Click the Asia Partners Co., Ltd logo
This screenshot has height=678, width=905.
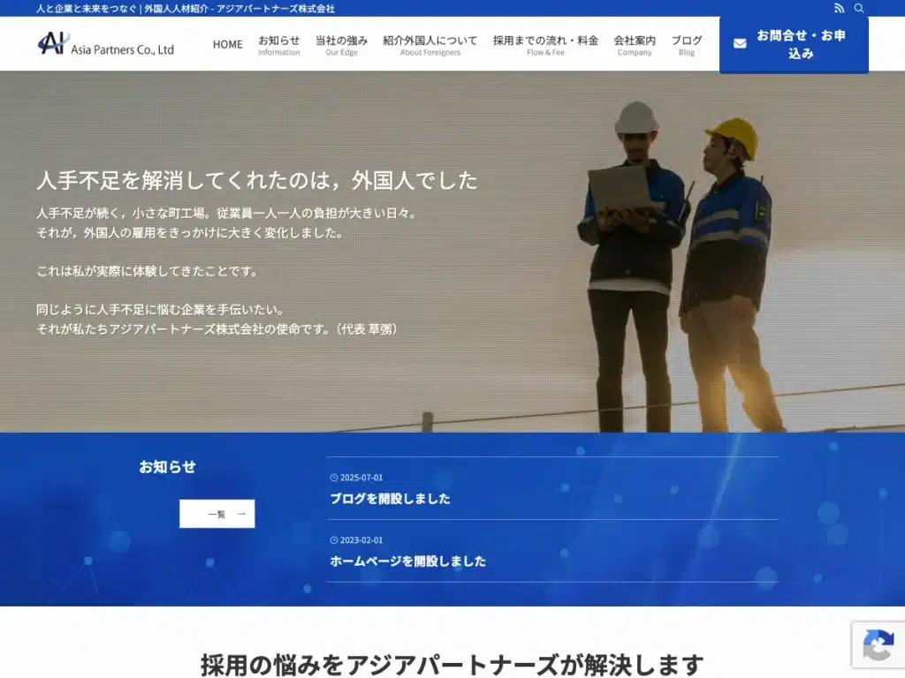coord(106,44)
